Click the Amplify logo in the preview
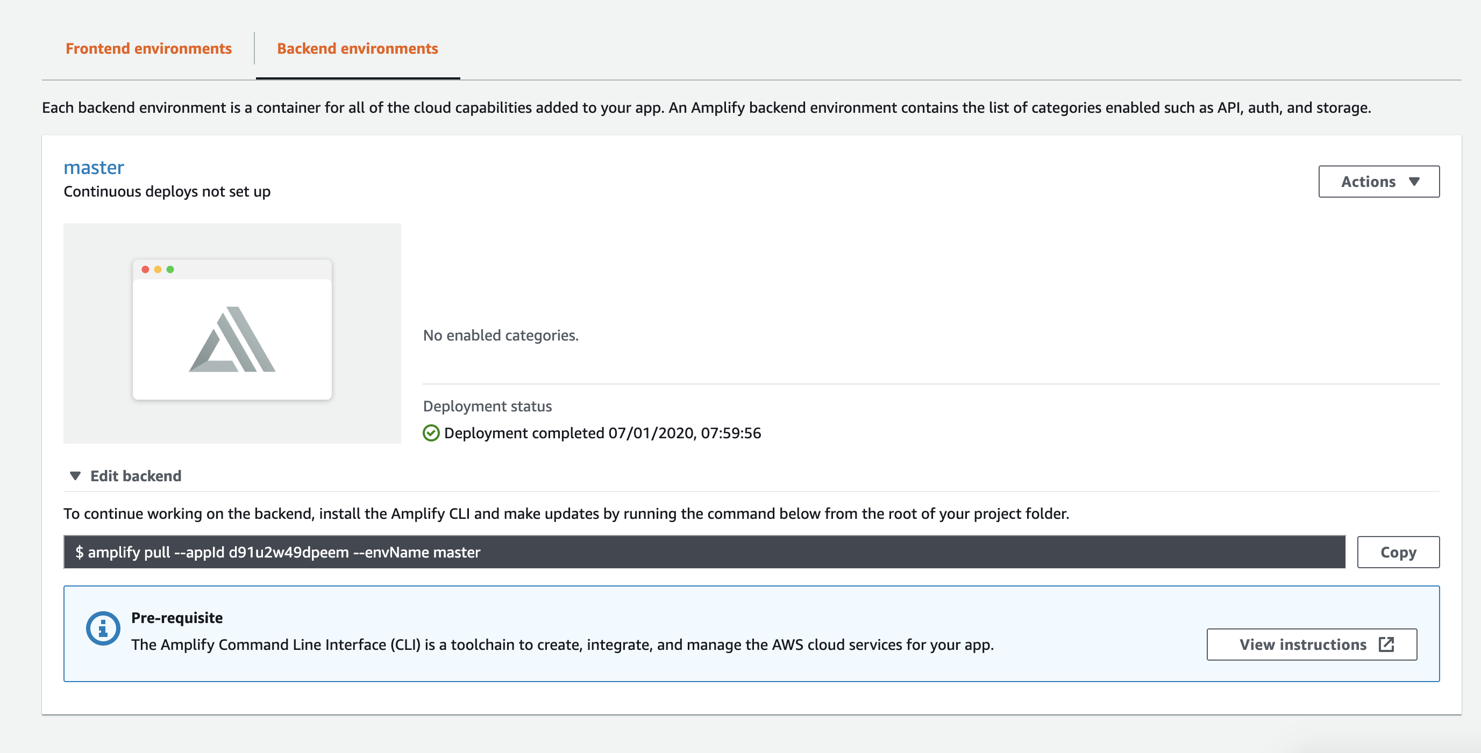The width and height of the screenshot is (1481, 753). 232,339
